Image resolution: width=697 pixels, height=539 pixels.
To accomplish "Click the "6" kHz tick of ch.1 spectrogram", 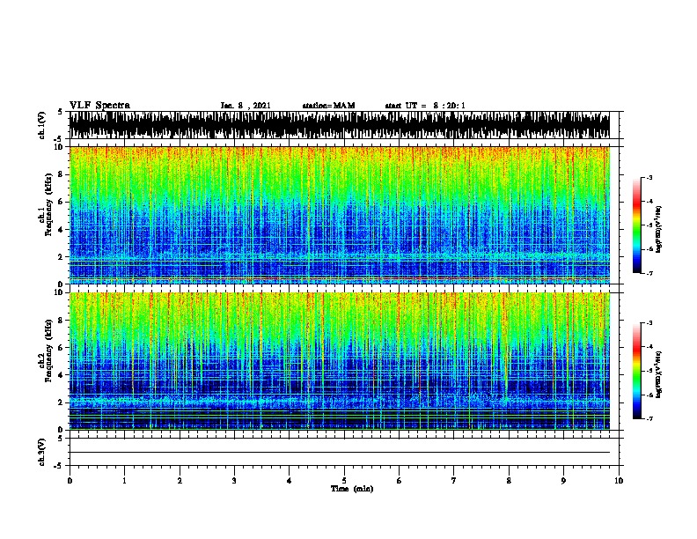I will click(x=61, y=202).
